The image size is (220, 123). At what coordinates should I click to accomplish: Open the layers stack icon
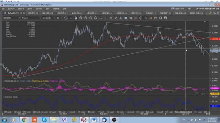click(x=126, y=18)
